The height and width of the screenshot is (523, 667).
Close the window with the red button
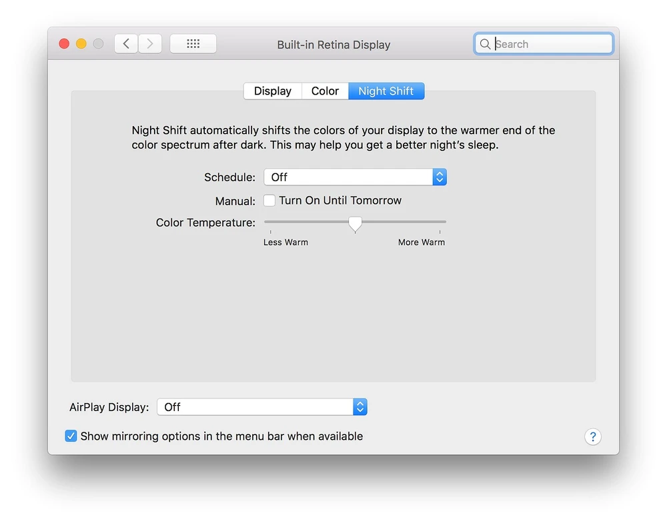(x=64, y=44)
